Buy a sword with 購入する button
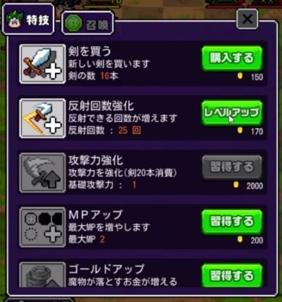 point(232,59)
